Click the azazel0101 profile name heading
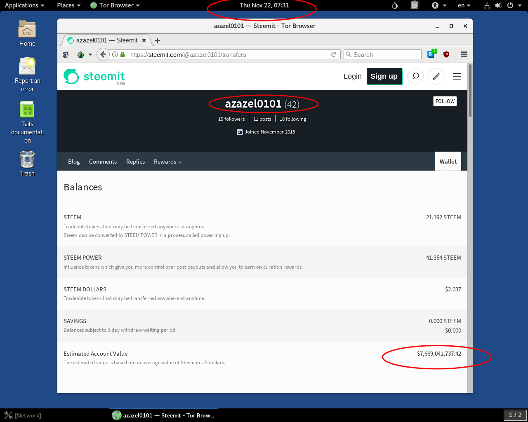The width and height of the screenshot is (528, 422). click(253, 104)
